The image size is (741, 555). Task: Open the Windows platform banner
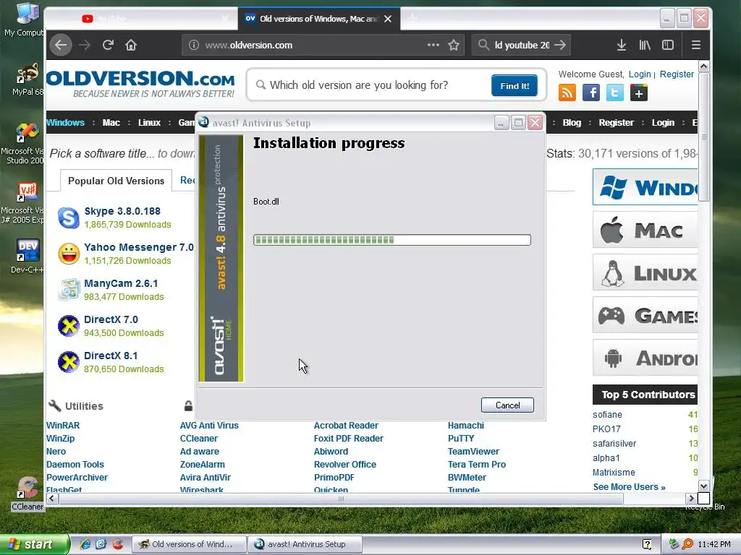pyautogui.click(x=645, y=187)
